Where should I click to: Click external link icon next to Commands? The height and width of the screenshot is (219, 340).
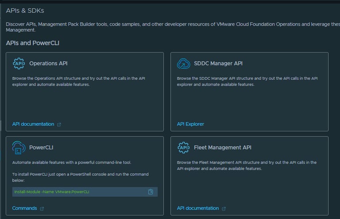(42, 208)
